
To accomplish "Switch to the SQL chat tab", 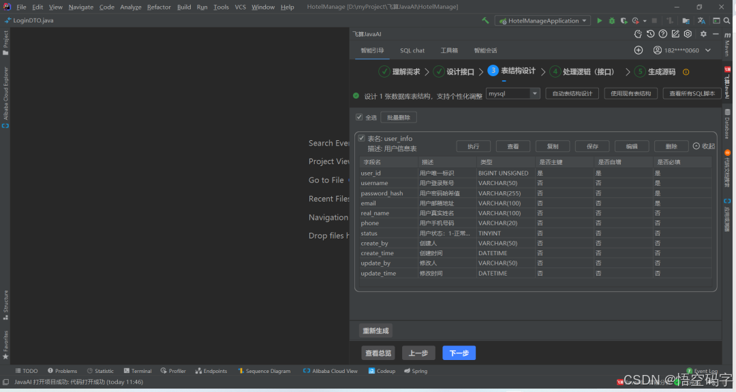I will tap(412, 50).
